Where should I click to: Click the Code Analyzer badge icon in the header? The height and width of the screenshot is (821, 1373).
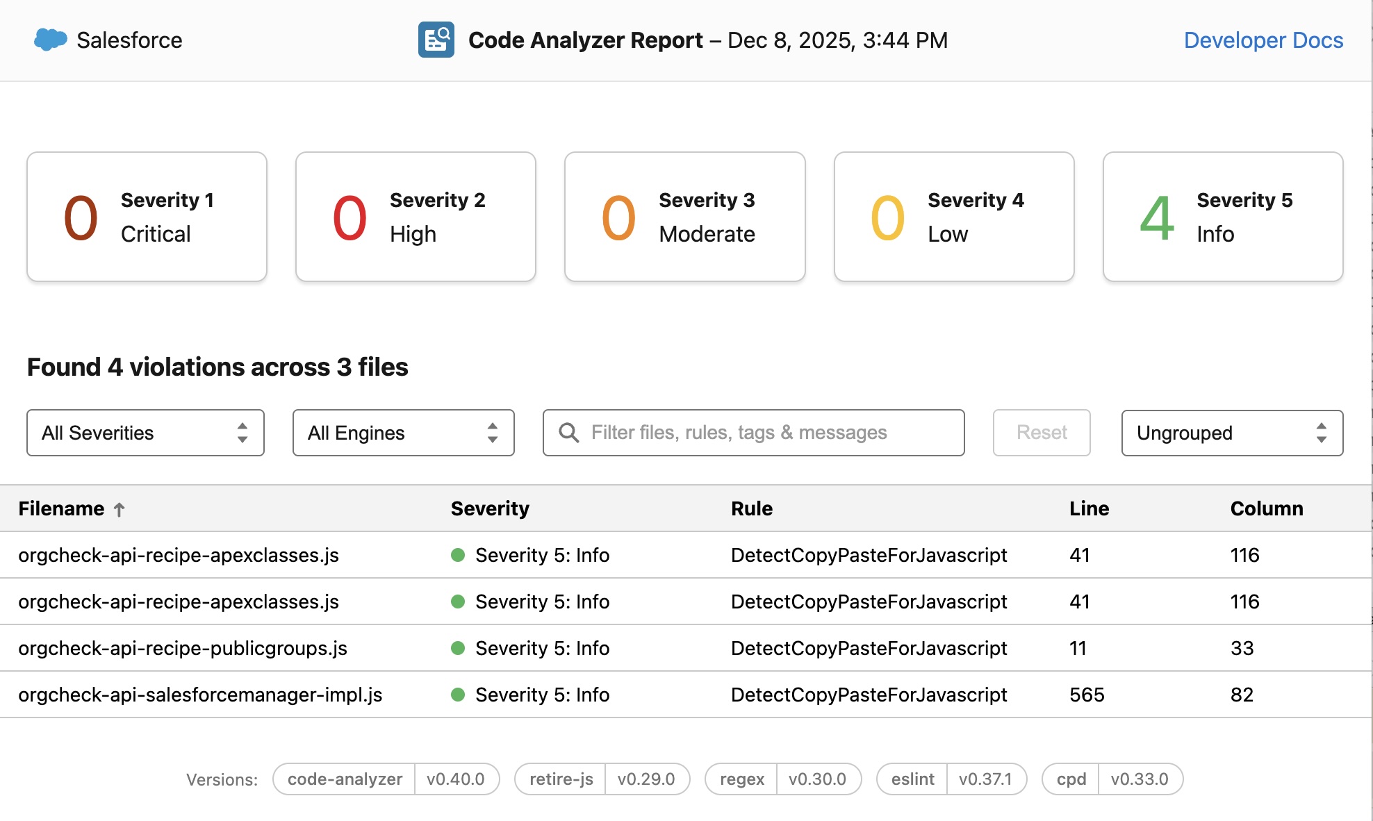click(436, 40)
